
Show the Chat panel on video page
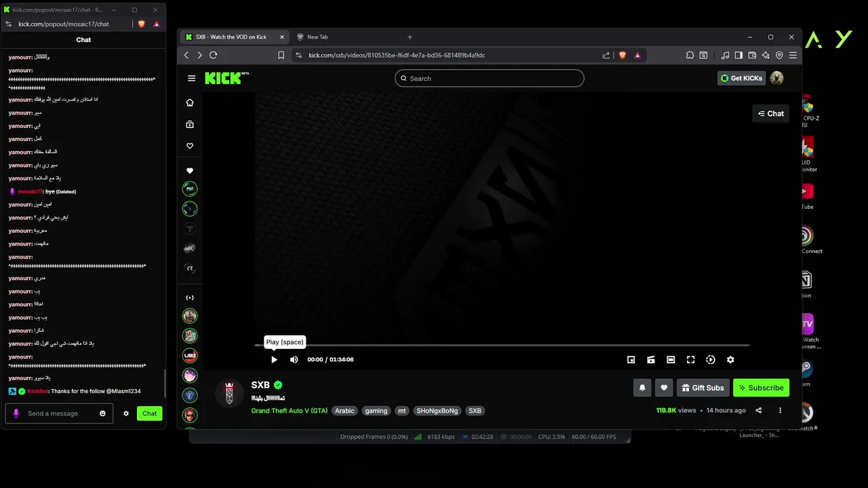[771, 113]
